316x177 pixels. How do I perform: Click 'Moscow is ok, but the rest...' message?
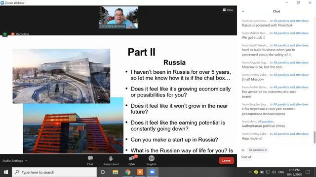(263, 67)
